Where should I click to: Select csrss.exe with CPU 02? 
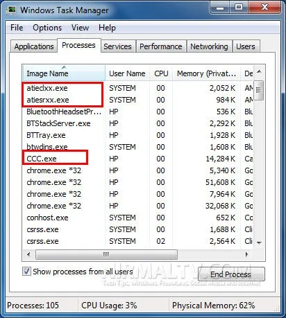point(137,241)
